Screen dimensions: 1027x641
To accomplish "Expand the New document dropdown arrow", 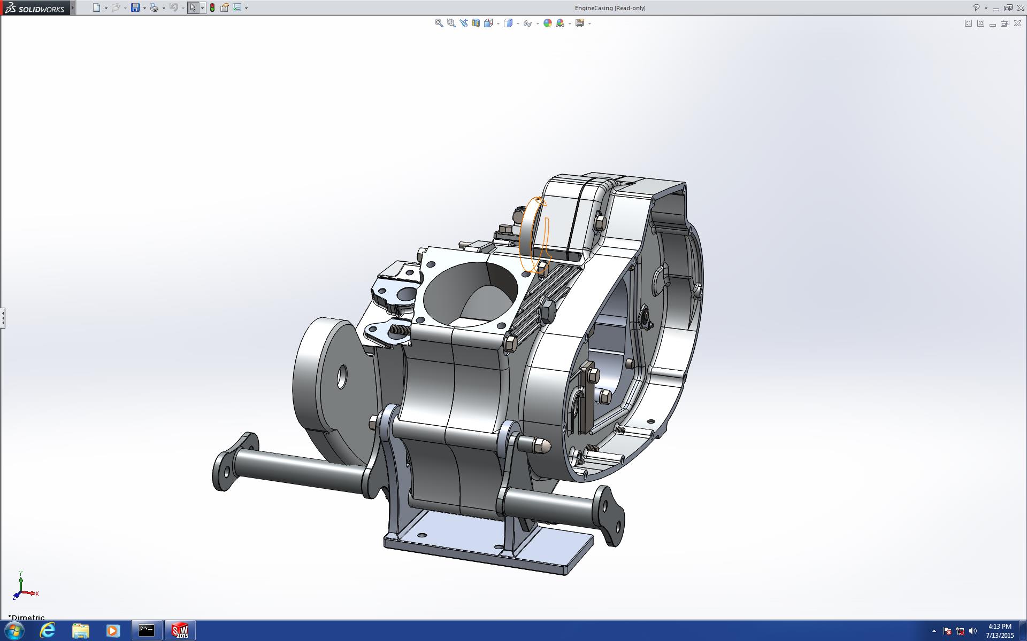I will coord(106,8).
